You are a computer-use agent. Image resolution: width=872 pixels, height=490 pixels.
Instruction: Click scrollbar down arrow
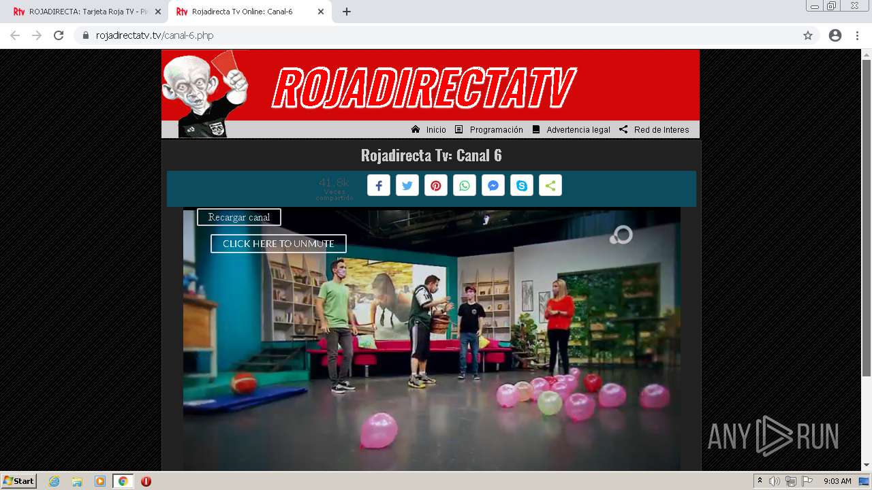pos(867,465)
